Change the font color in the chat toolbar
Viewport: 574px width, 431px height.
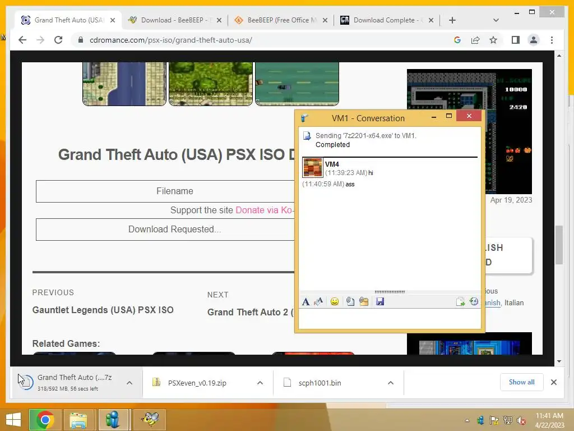click(x=318, y=301)
